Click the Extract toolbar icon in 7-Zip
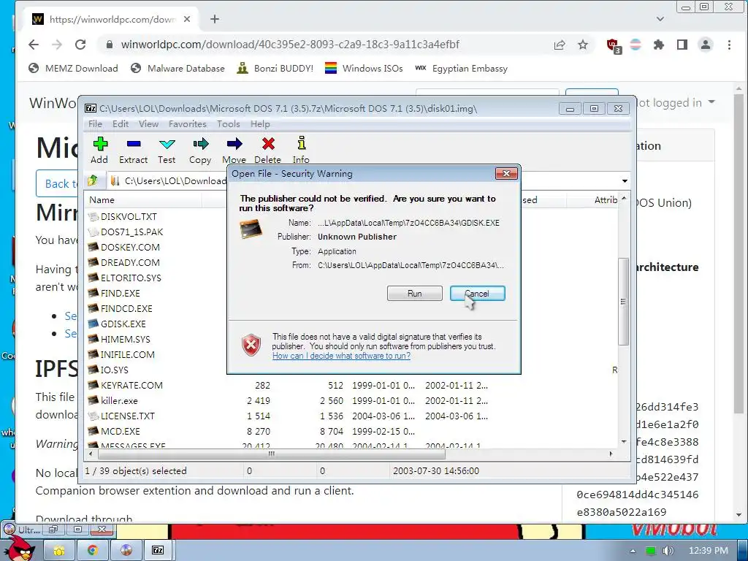The width and height of the screenshot is (748, 561). click(134, 144)
